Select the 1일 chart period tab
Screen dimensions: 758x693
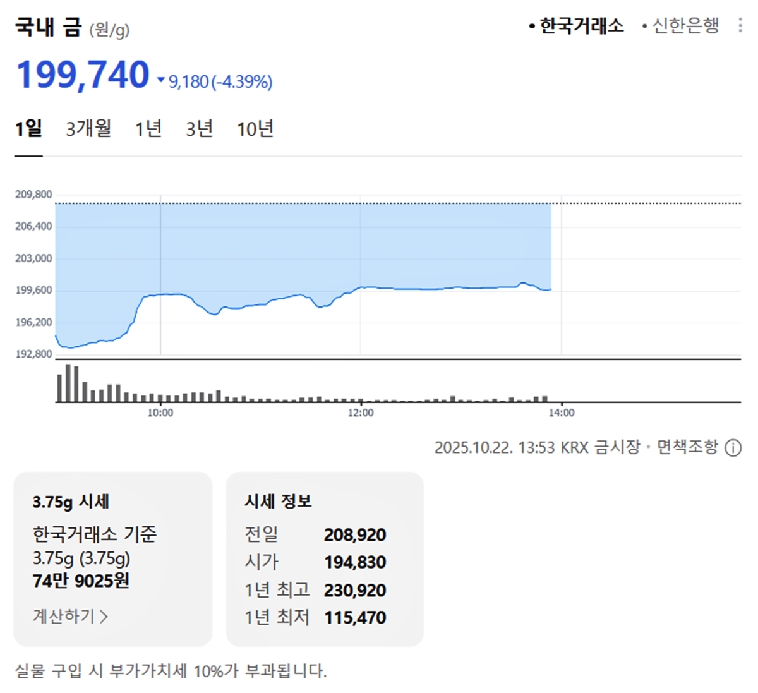(x=28, y=129)
